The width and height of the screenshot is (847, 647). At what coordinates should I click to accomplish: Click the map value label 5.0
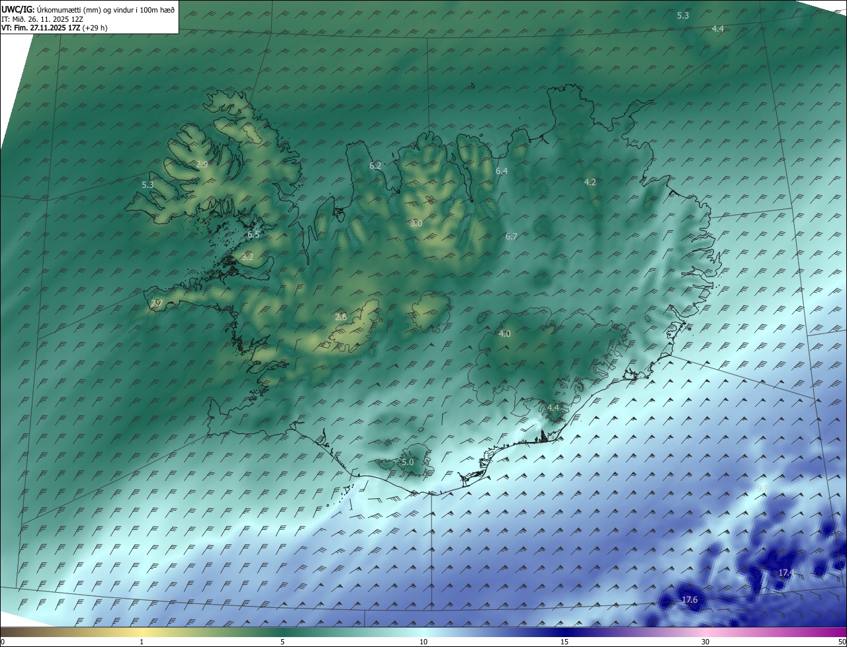point(408,462)
